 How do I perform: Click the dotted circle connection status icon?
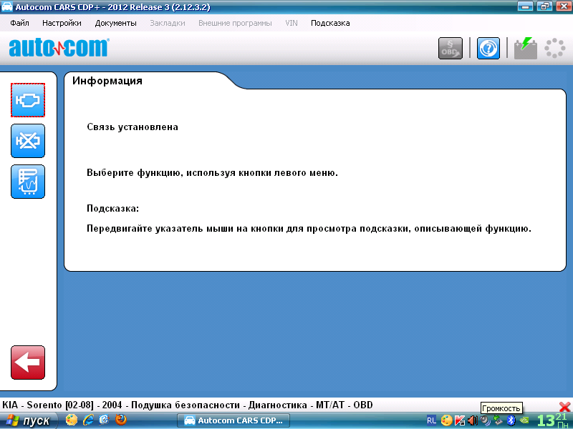(555, 48)
